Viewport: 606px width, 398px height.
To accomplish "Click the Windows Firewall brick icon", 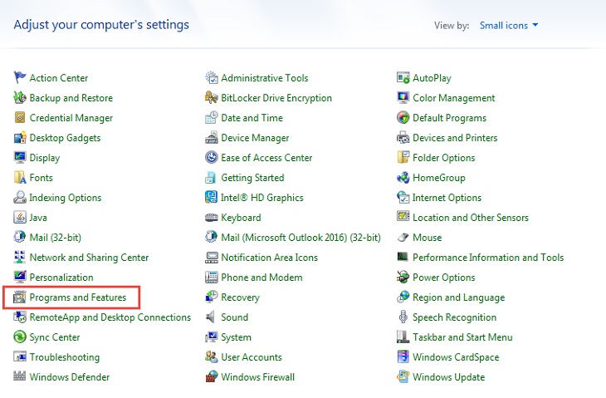I will pos(212,376).
